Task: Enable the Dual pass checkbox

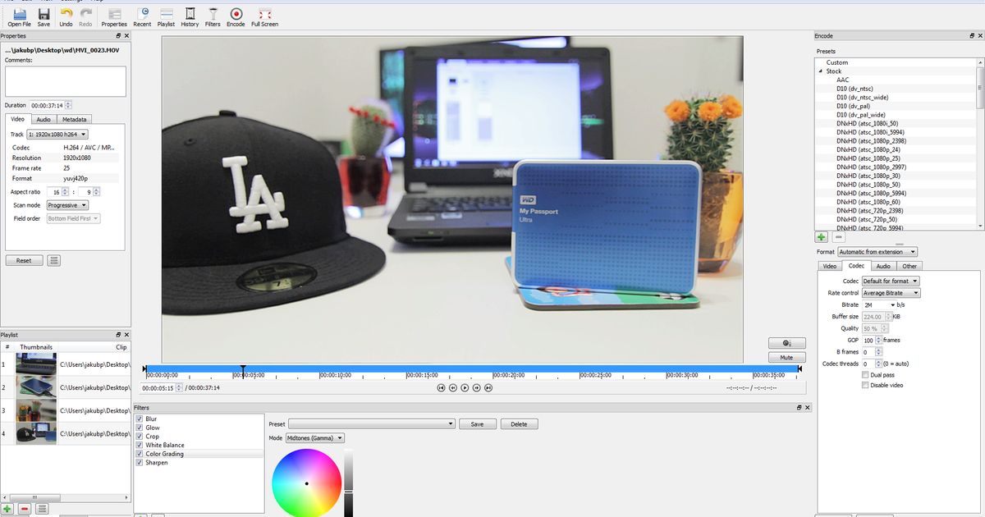Action: [865, 375]
